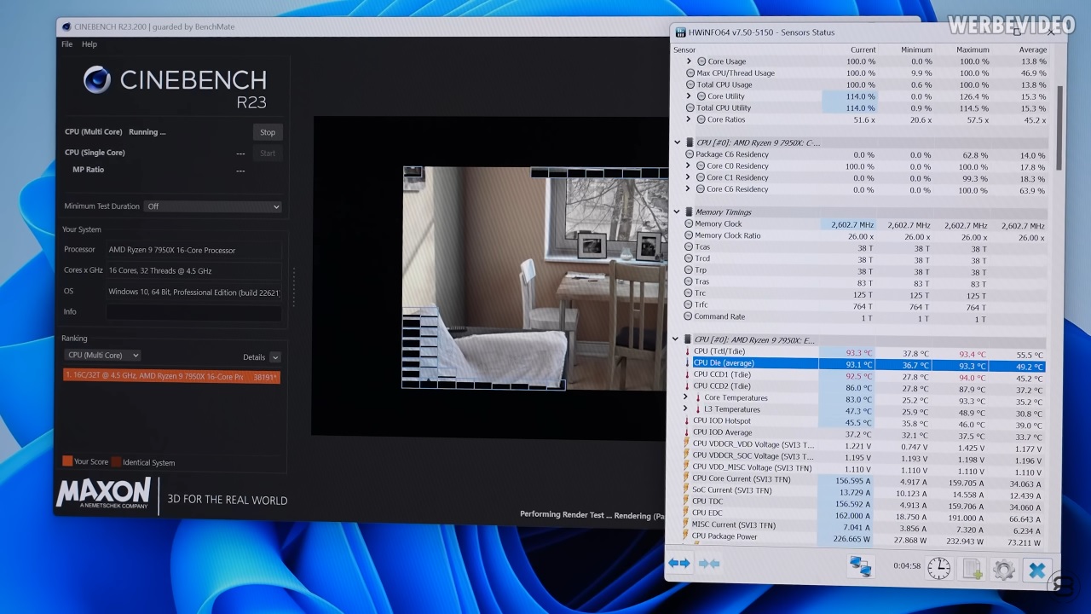The height and width of the screenshot is (614, 1091).
Task: Click the Current column header
Action: point(863,49)
